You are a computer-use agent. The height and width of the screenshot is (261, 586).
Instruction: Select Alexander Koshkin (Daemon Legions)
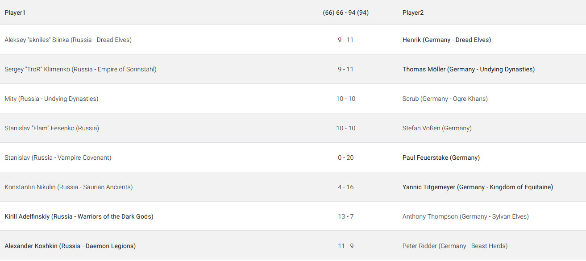click(70, 246)
